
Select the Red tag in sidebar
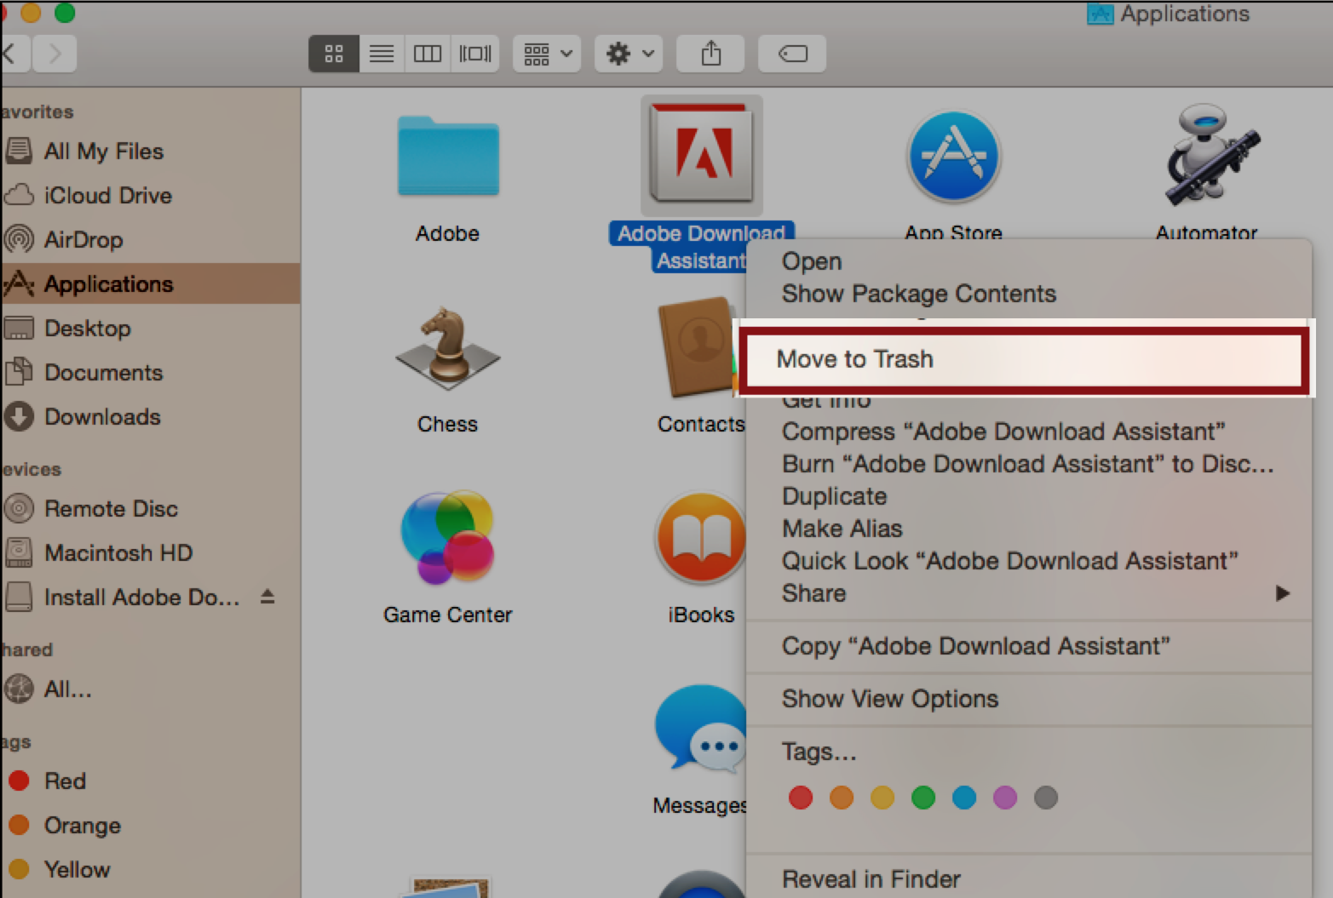tap(65, 781)
